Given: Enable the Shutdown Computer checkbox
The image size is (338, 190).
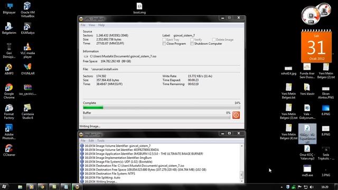Looking at the screenshot, I should point(192,44).
